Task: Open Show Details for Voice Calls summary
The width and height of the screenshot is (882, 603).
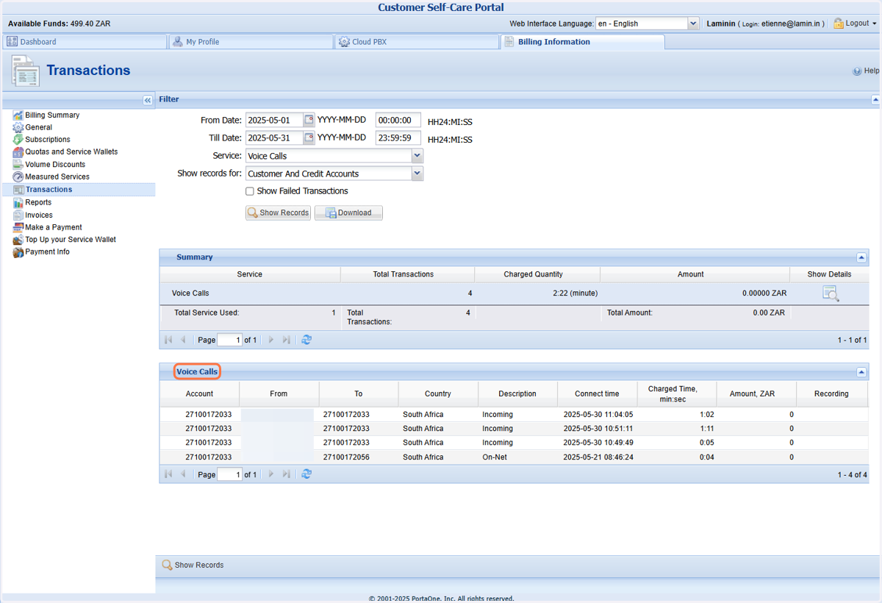Action: coord(831,294)
